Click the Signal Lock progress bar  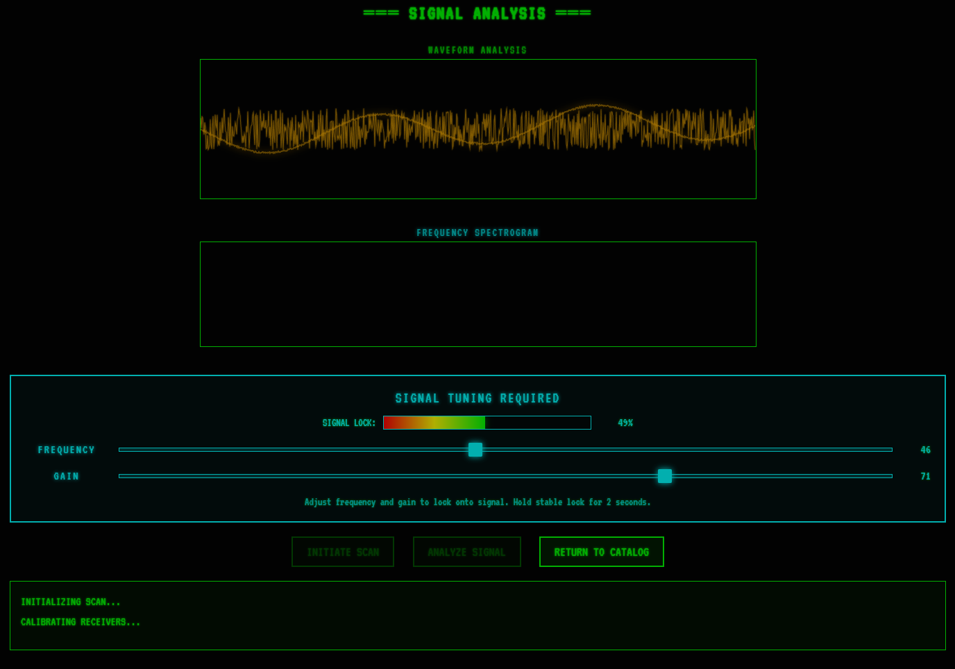pos(487,423)
